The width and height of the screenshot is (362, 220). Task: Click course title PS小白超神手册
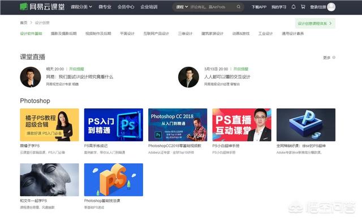(x=226, y=146)
